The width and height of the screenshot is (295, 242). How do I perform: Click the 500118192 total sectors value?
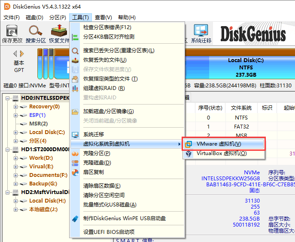pyautogui.click(x=246, y=225)
